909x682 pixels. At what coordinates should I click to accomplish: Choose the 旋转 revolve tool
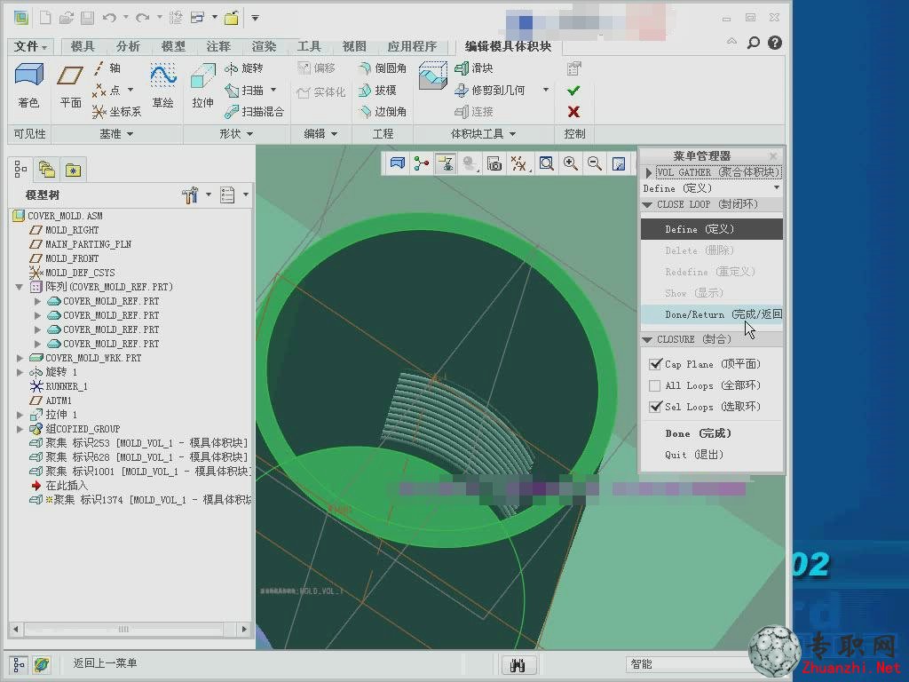click(244, 68)
